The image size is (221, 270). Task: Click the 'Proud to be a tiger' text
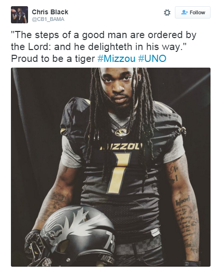pos(53,59)
